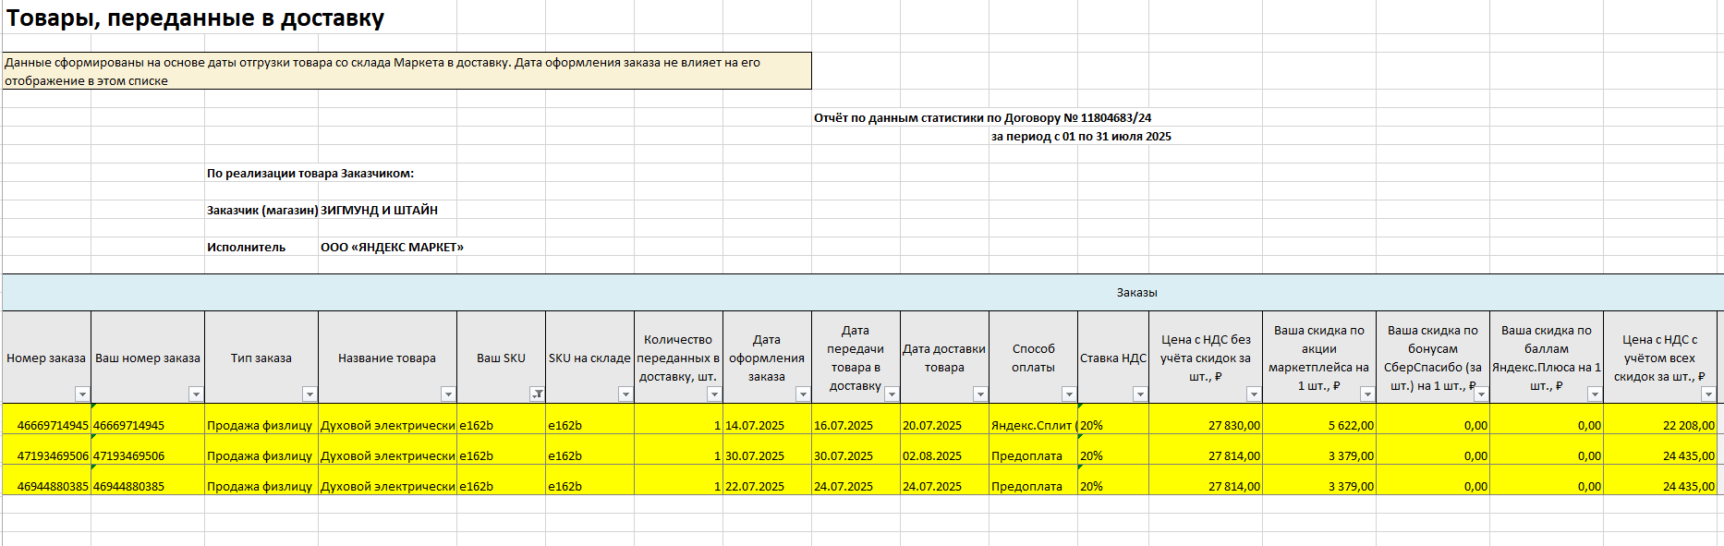1724x546 pixels.
Task: Select the Название товара header cell
Action: coord(387,358)
